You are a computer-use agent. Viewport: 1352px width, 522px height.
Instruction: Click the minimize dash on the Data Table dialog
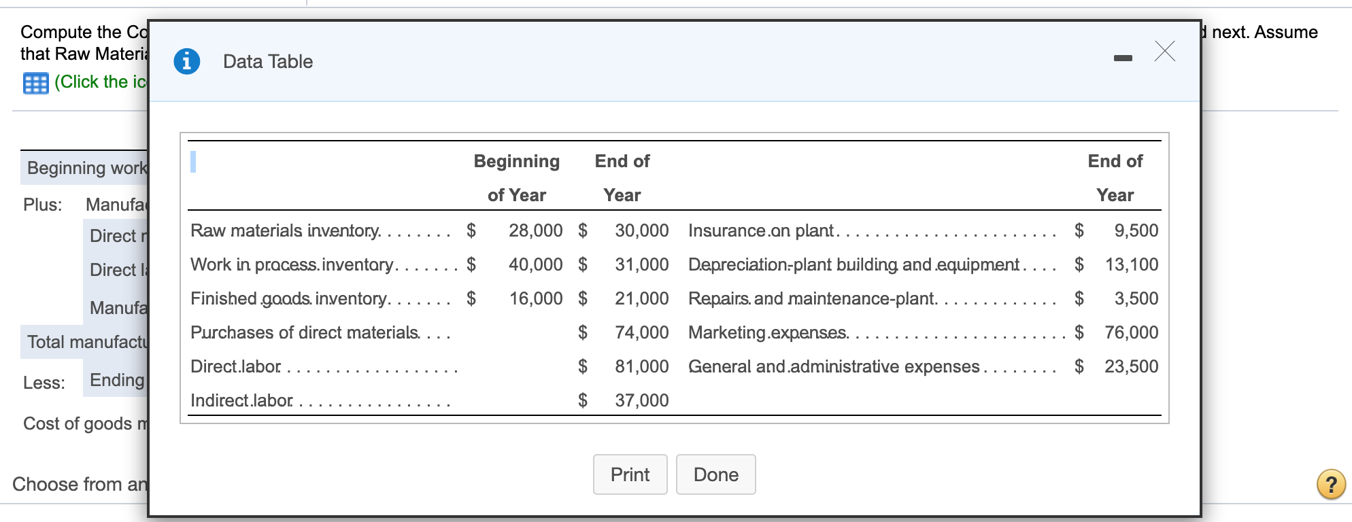coord(1121,58)
